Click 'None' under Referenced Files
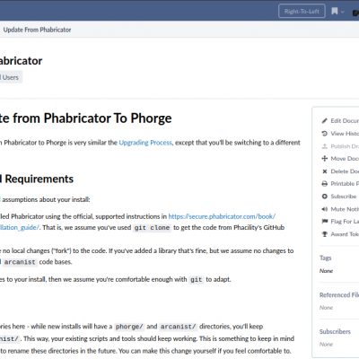The image size is (359, 359). [326, 307]
